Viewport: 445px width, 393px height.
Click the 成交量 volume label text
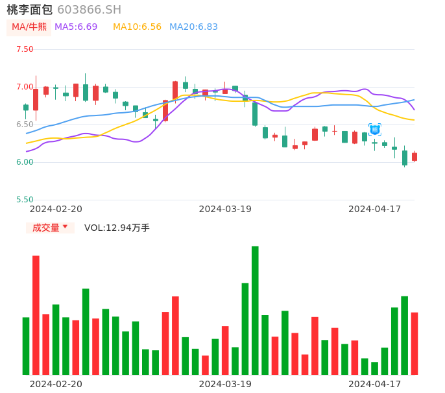[45, 228]
